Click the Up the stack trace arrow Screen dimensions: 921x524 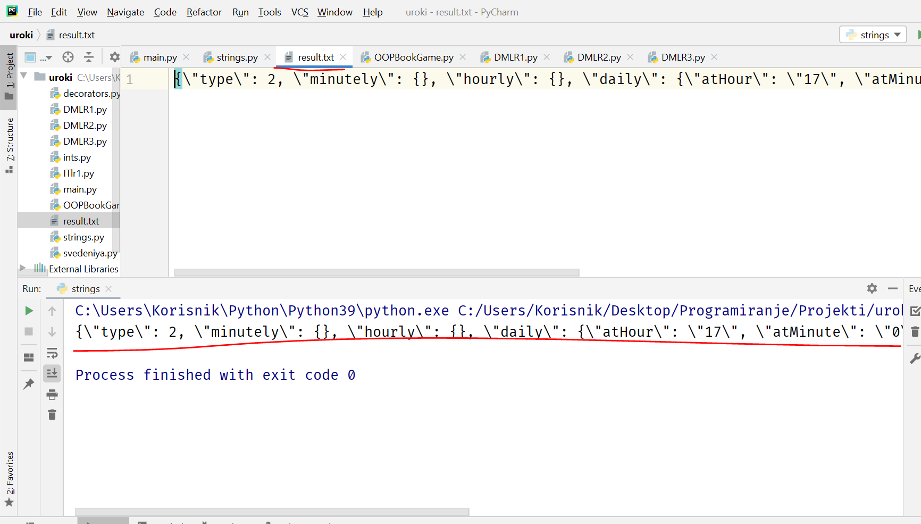pos(52,311)
